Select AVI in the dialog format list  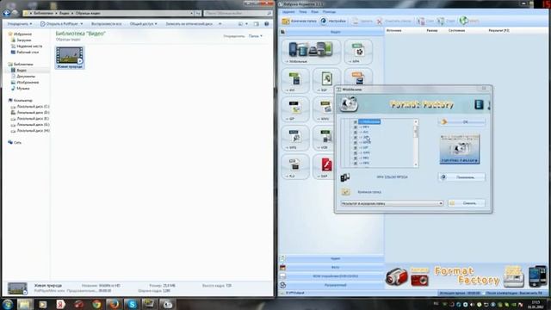pyautogui.click(x=365, y=132)
